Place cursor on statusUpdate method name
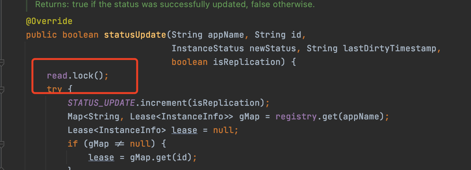Screen dimensions: 471x170 (x=135, y=35)
